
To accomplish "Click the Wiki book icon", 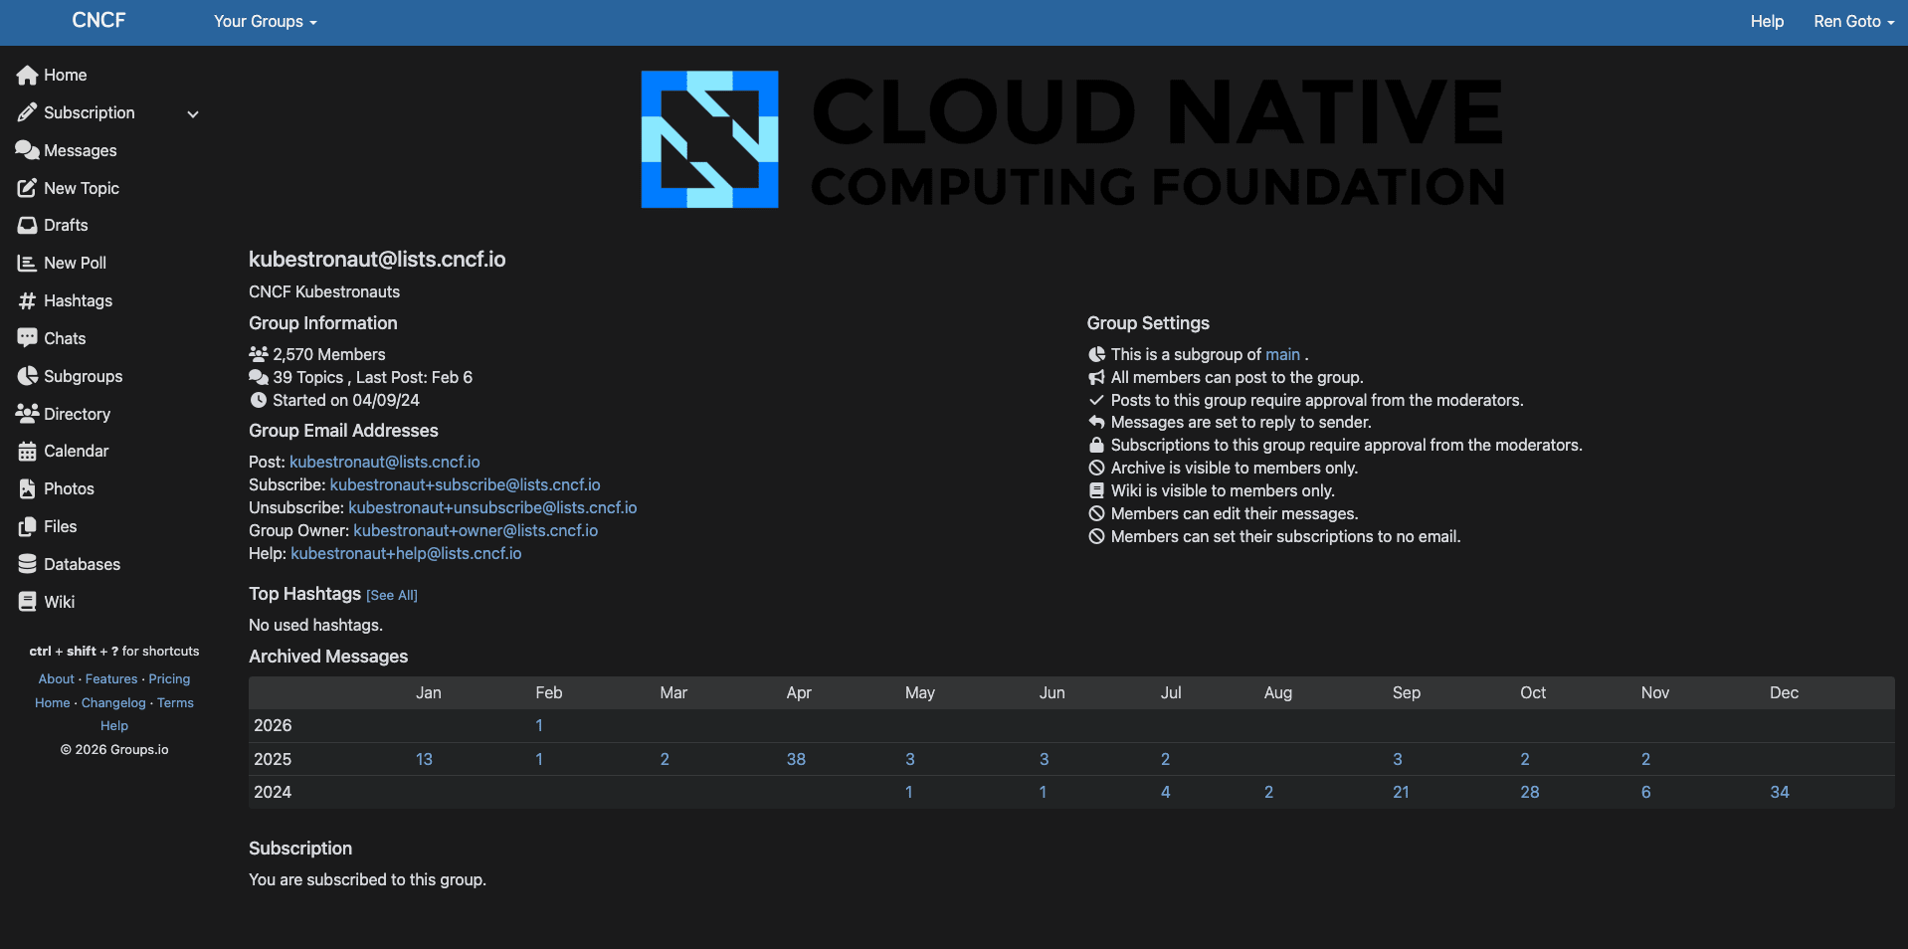I will coord(28,602).
